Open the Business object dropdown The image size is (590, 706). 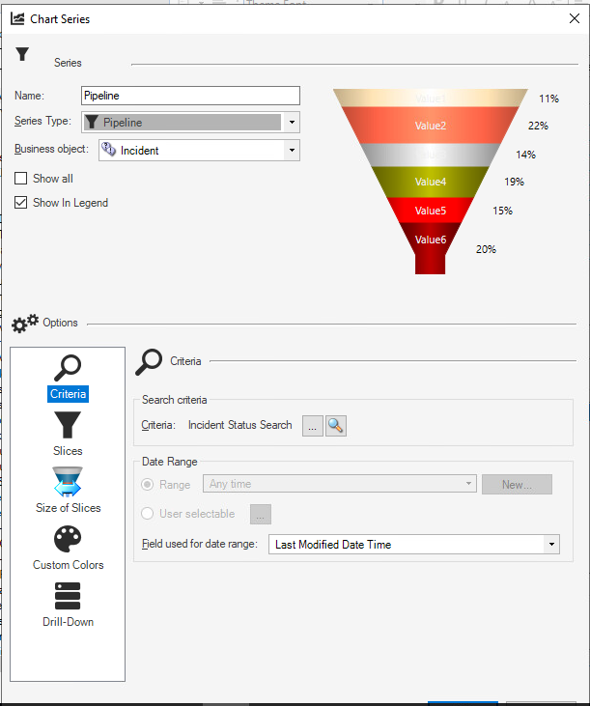[x=291, y=151]
